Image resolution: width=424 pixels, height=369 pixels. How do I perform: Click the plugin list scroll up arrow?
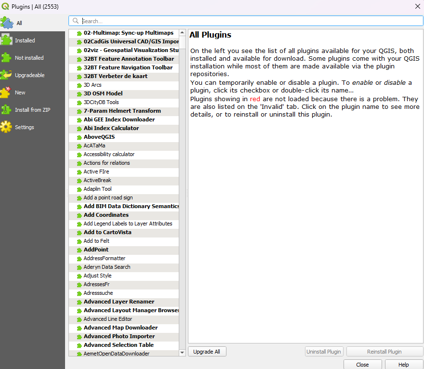(182, 32)
